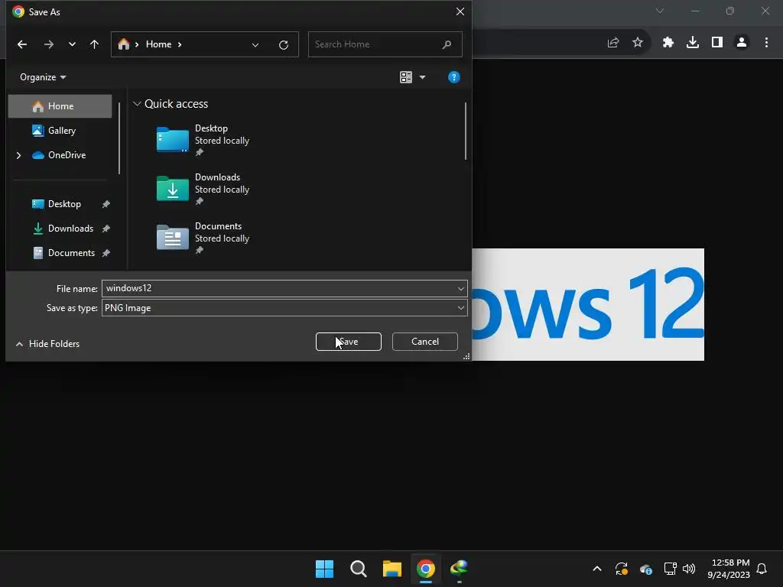Bookmark the page with Chrome's star icon

(638, 43)
